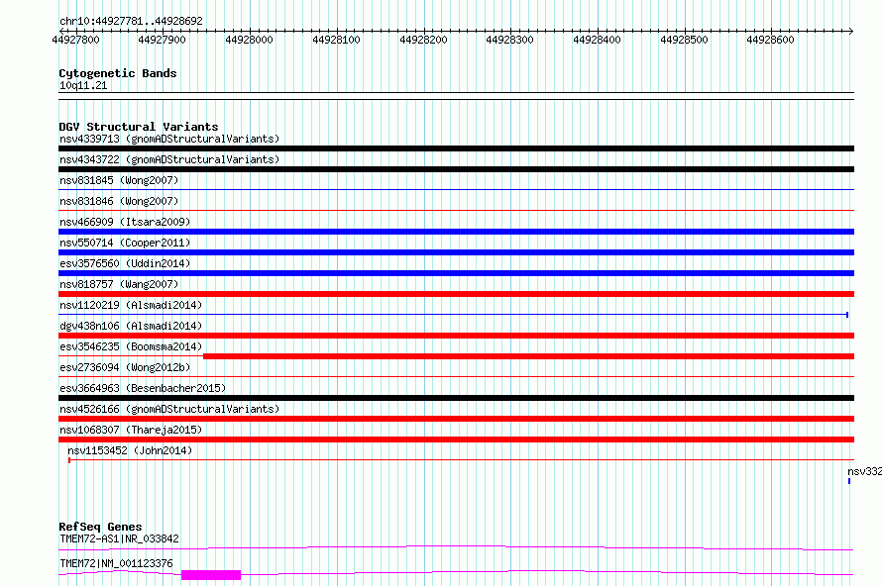Viewport: 882px width, 586px height.
Task: Open the DGV Structural Variants track heading
Action: coord(139,127)
